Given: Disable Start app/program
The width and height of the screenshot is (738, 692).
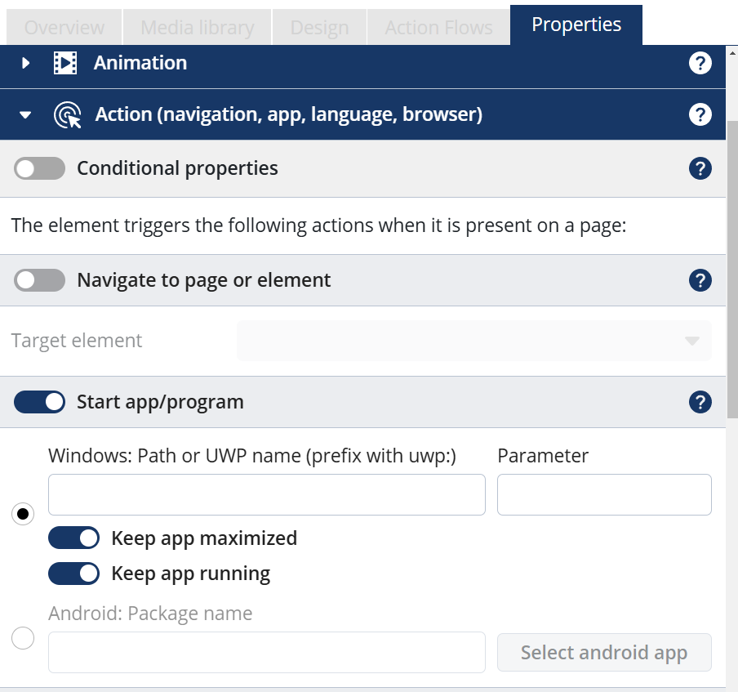Looking at the screenshot, I should [x=39, y=402].
